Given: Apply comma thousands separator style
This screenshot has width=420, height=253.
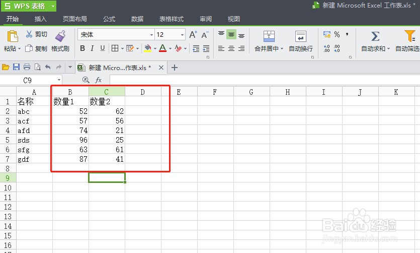Looking at the screenshot, I should coord(347,34).
